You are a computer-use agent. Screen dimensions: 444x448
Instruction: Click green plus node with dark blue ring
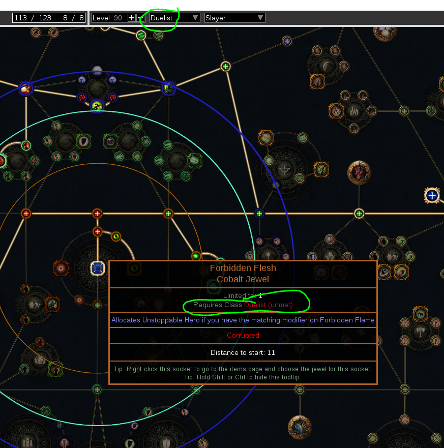tap(259, 214)
